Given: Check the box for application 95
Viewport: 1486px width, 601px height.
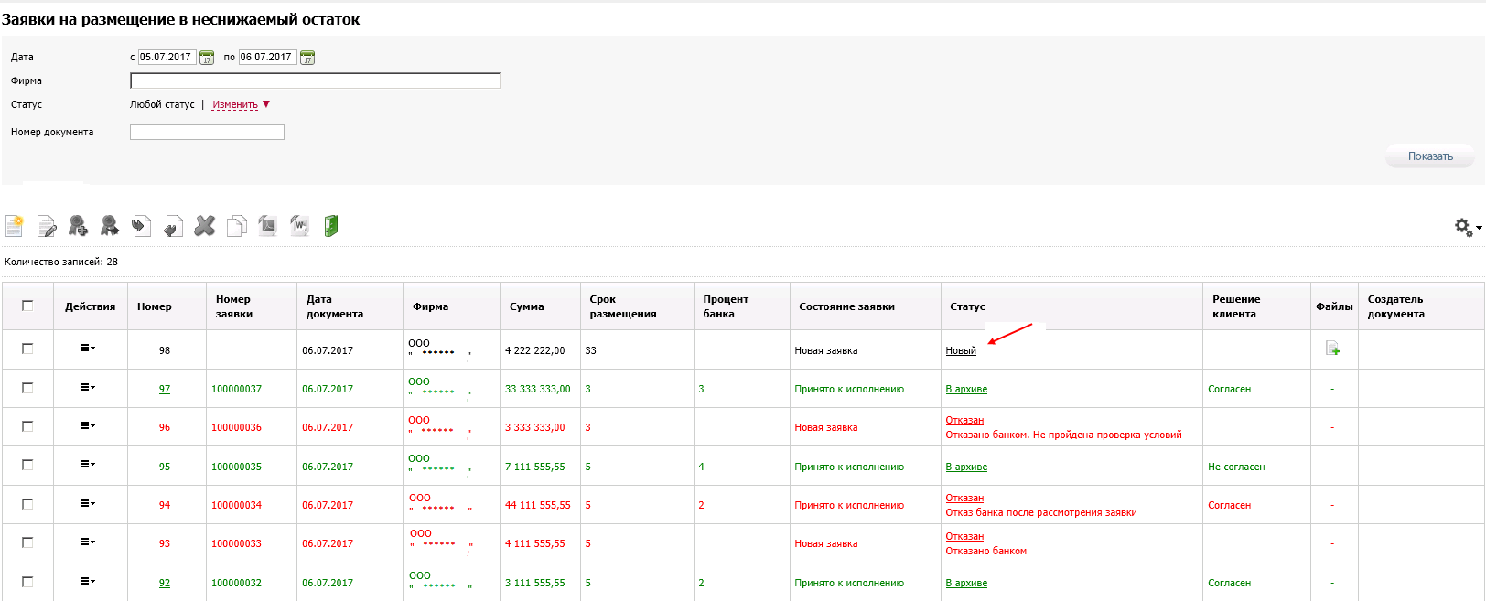Looking at the screenshot, I should pyautogui.click(x=27, y=465).
